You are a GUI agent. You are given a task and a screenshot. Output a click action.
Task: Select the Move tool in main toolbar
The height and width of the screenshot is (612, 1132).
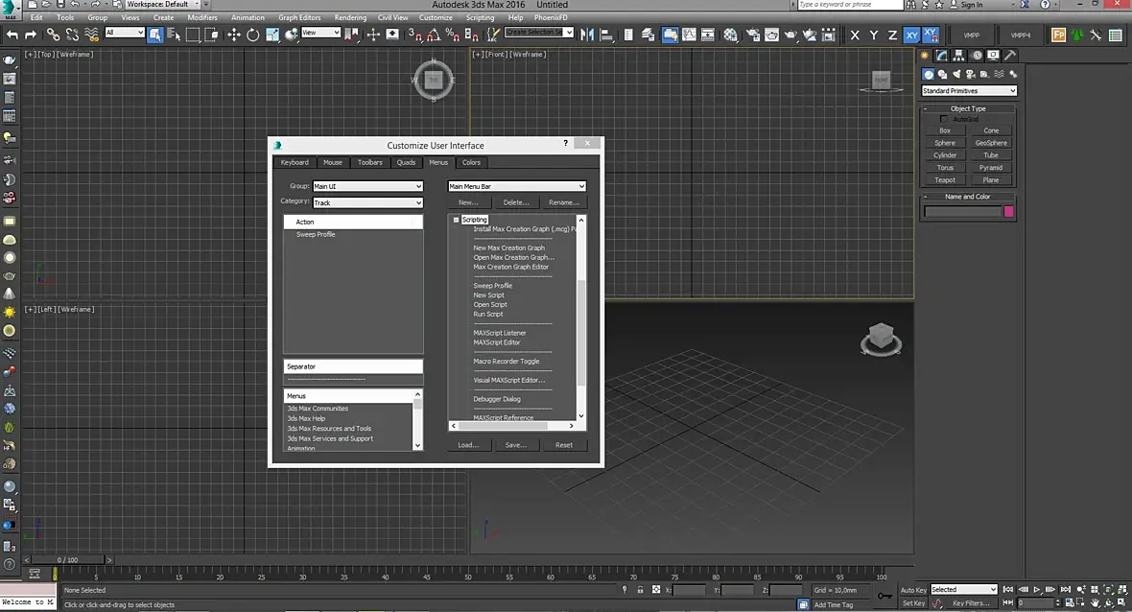(x=234, y=35)
